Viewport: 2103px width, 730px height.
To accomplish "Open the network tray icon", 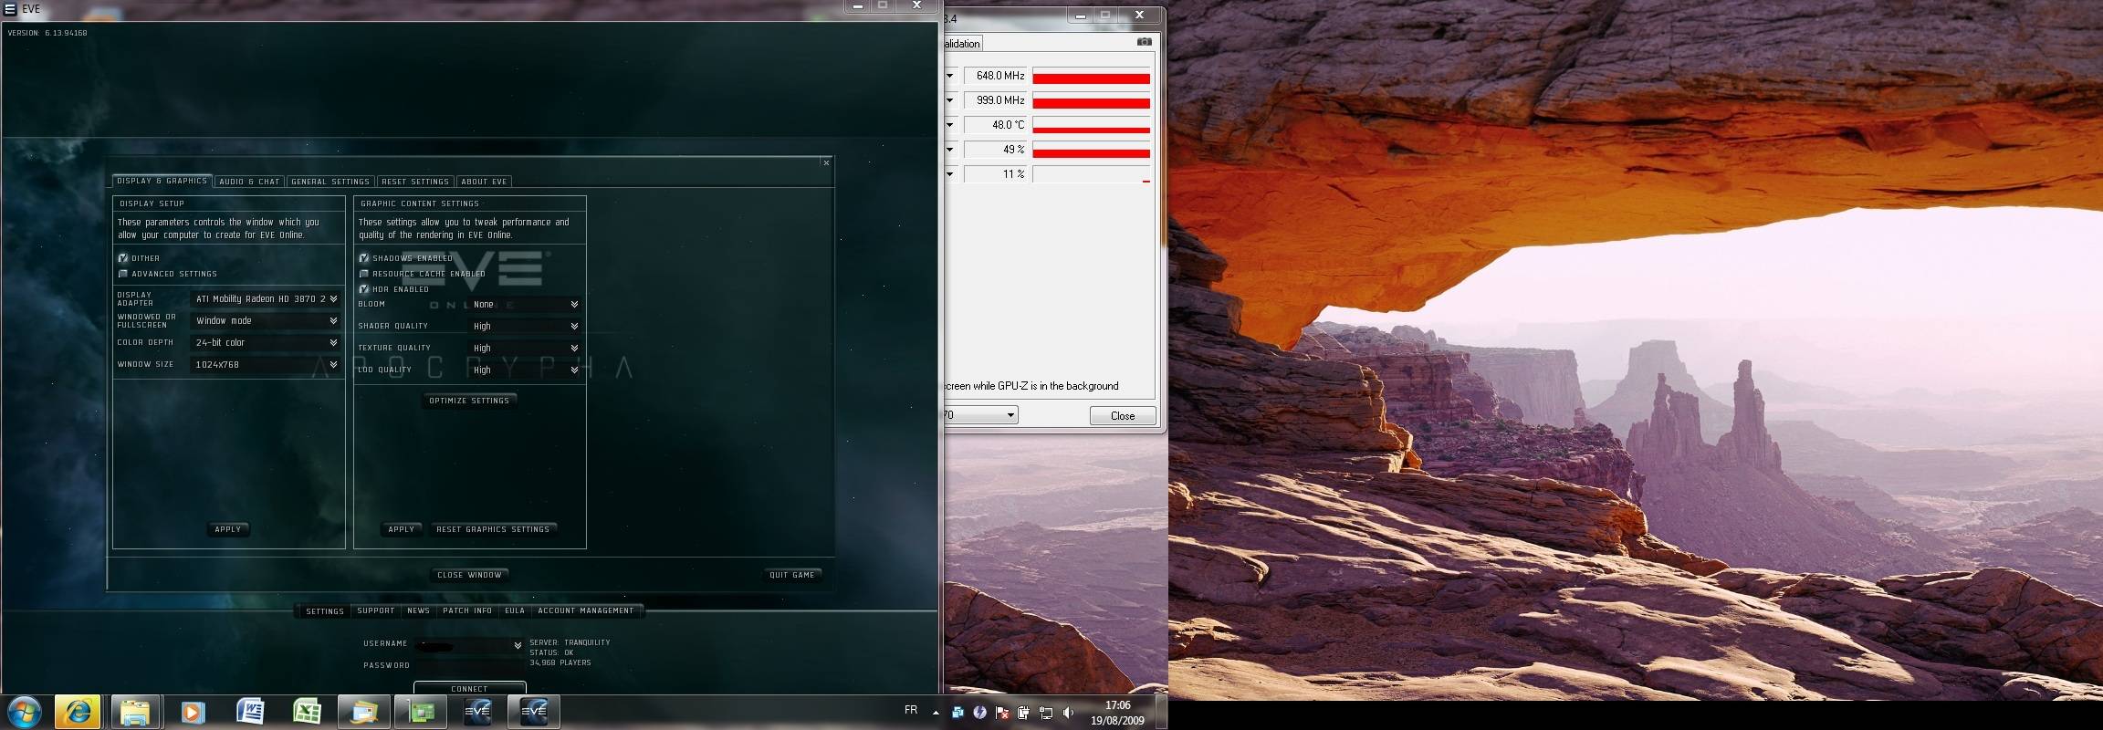I will [x=1046, y=713].
